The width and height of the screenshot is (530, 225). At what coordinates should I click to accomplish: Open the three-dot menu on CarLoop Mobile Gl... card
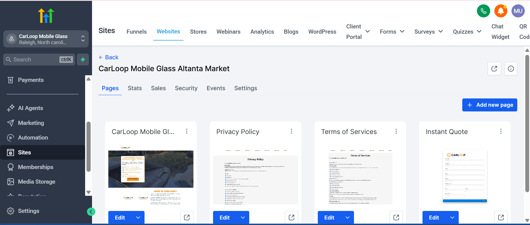(x=187, y=131)
